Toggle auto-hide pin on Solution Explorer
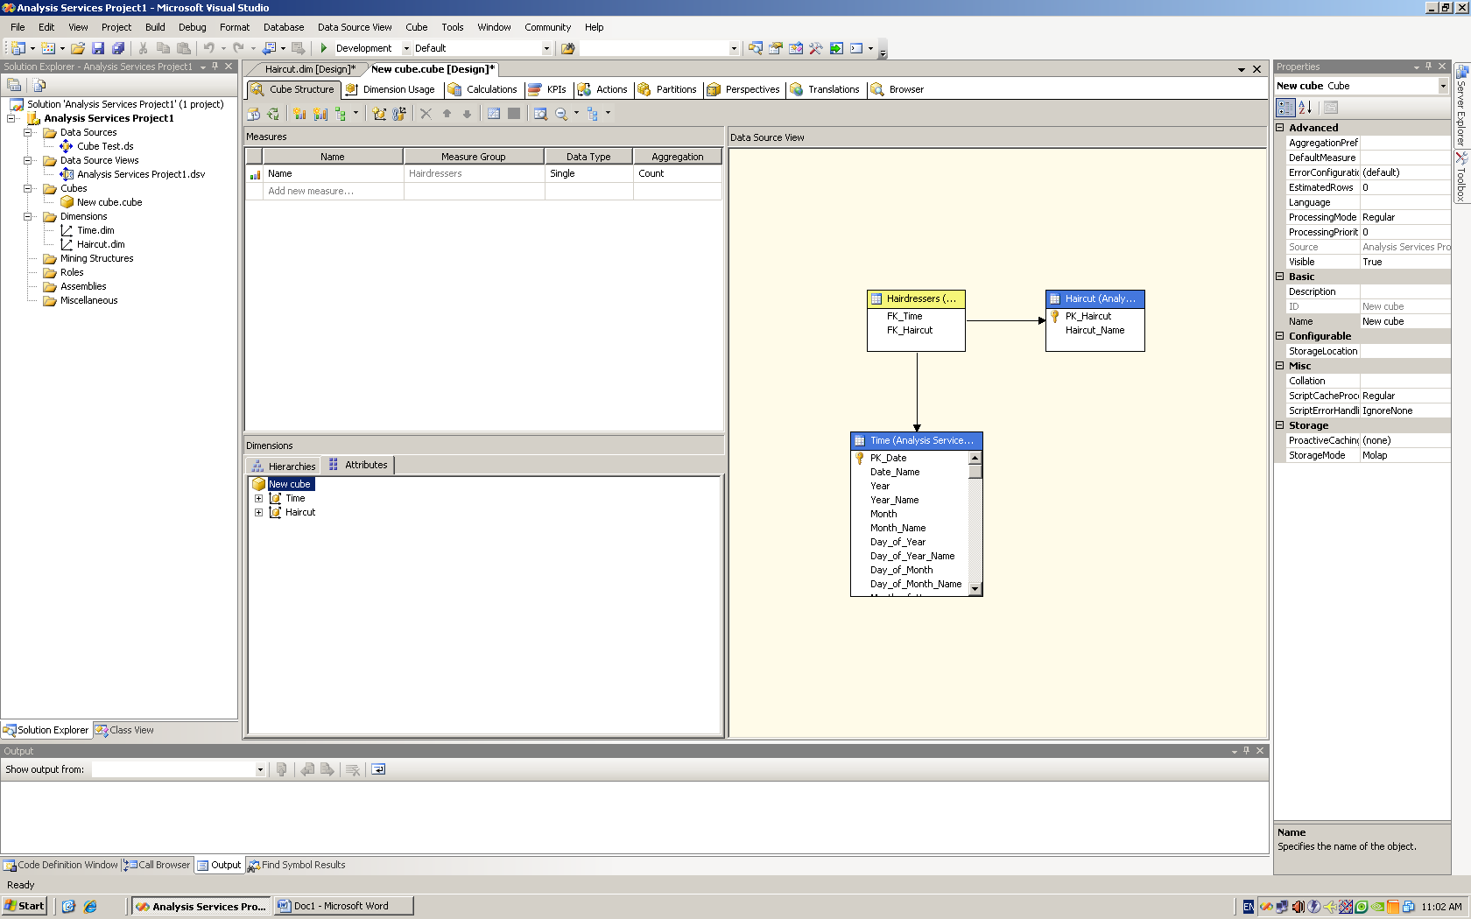1471x919 pixels. 215,67
